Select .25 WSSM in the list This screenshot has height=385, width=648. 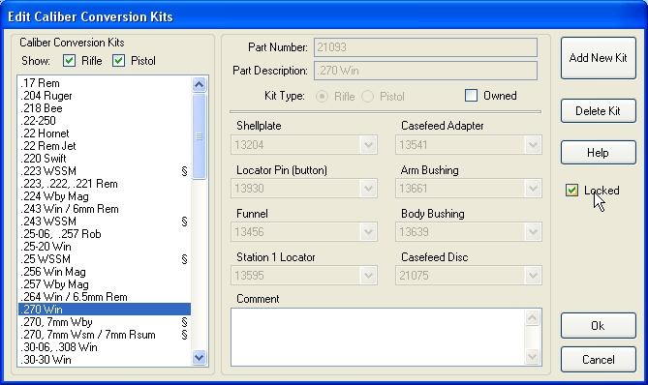point(105,259)
